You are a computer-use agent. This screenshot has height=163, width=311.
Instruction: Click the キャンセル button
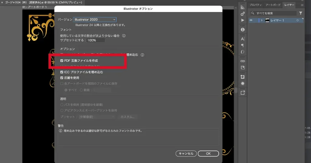[x=186, y=154]
